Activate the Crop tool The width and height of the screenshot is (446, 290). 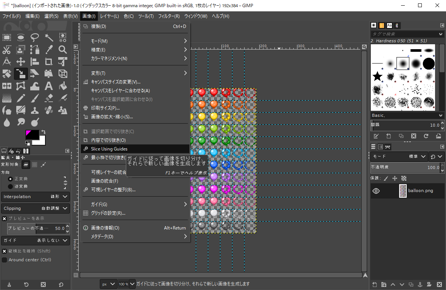point(48,62)
